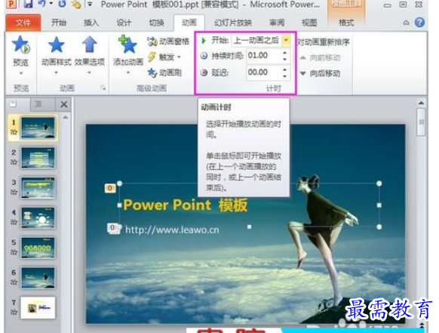
Task: Select slide 7 thumbnail
Action: 38,308
